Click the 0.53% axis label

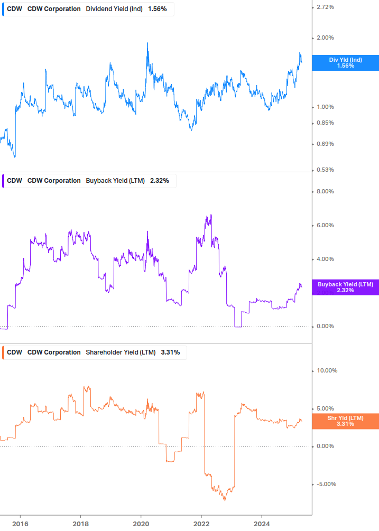(325, 170)
